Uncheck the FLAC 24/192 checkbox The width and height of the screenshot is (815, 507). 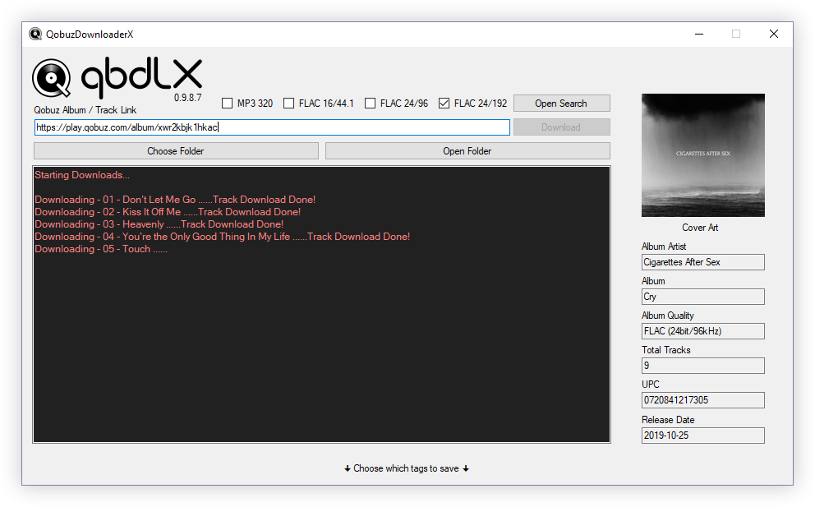pos(444,104)
